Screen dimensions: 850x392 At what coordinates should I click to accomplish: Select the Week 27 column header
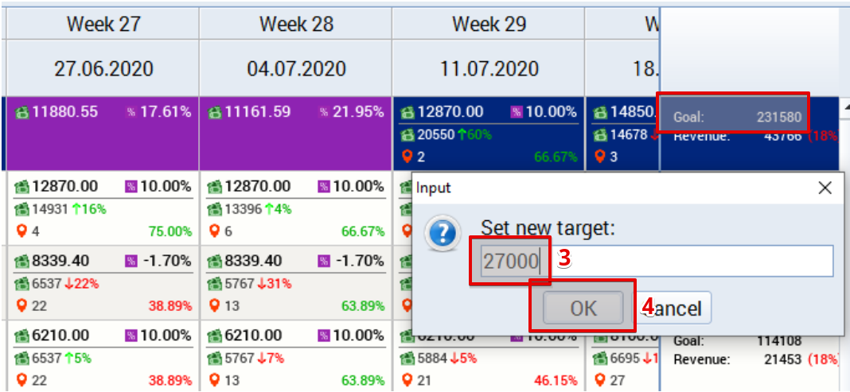point(103,23)
